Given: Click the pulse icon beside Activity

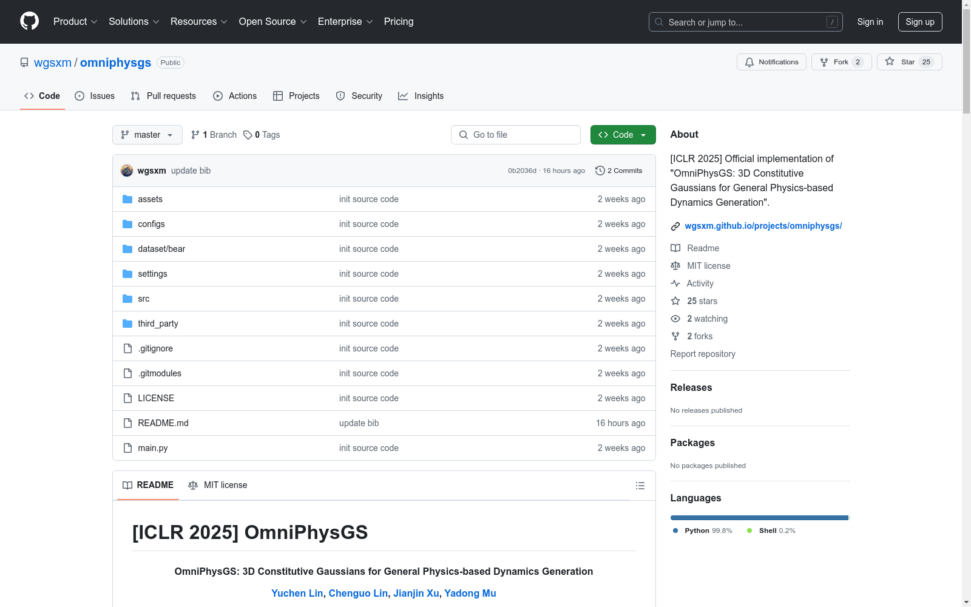Looking at the screenshot, I should click(x=675, y=283).
